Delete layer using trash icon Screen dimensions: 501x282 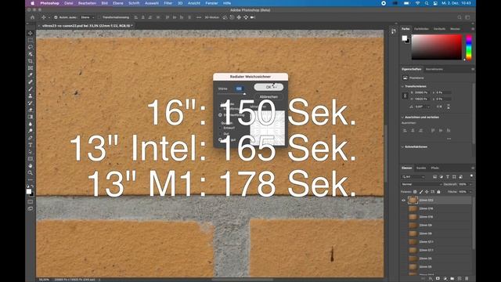pyautogui.click(x=467, y=279)
